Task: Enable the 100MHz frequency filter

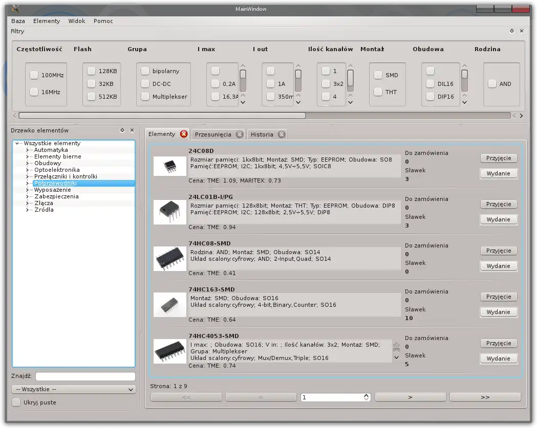Action: click(34, 75)
